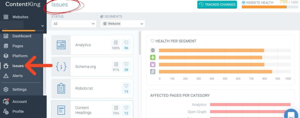Go to Dashboard in the sidebar
The height and width of the screenshot is (118, 300).
click(22, 36)
